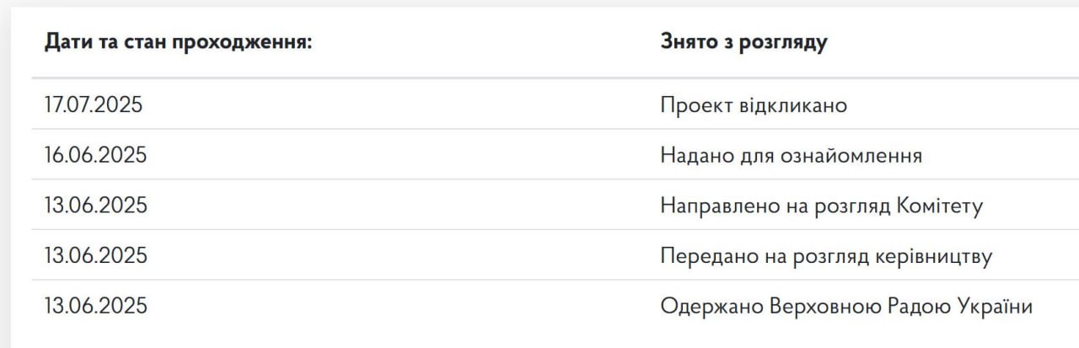This screenshot has height=348, width=1079.
Task: Click the 'Дати та стан проходження:' header
Action: click(179, 42)
